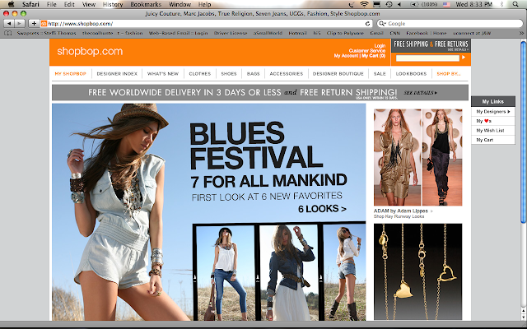Open the denim jacket white skirt look thumbnail

[x=289, y=272]
